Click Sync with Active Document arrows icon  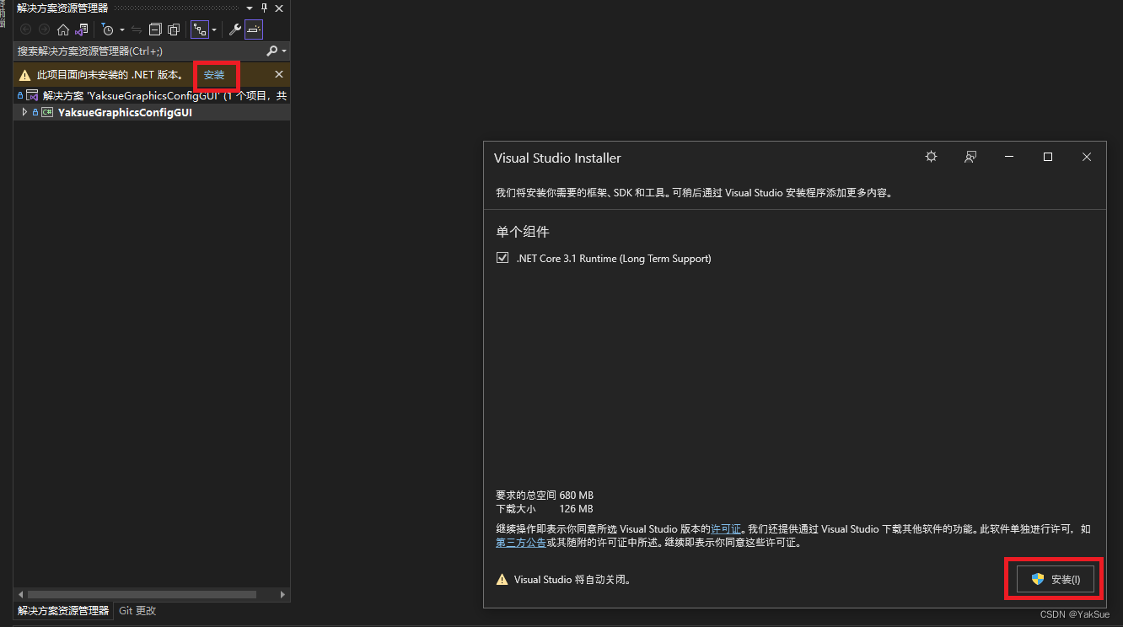coord(137,29)
